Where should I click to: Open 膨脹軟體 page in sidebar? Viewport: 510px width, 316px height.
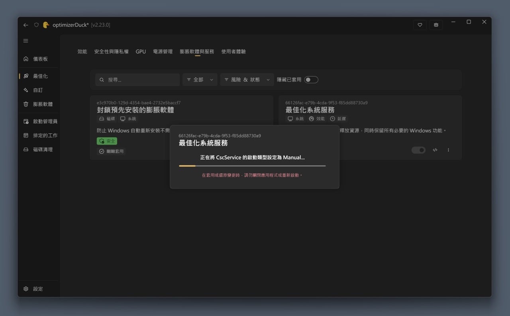[39, 104]
